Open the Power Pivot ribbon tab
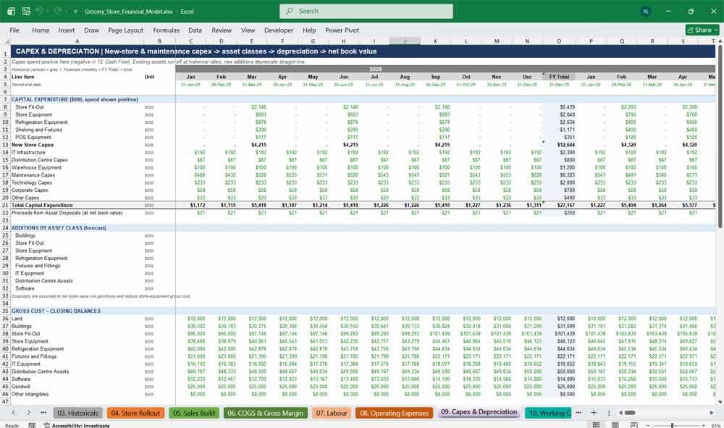724x428 pixels. (x=342, y=30)
